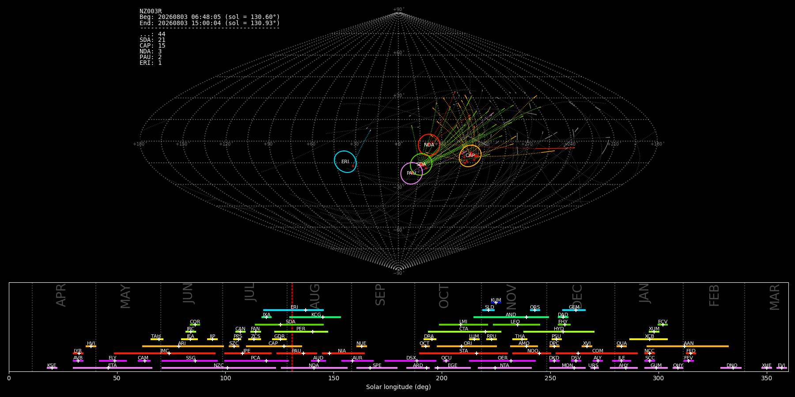Image resolution: width=795 pixels, height=397 pixels.
Task: Select the CAP radiant circle
Action: (470, 156)
